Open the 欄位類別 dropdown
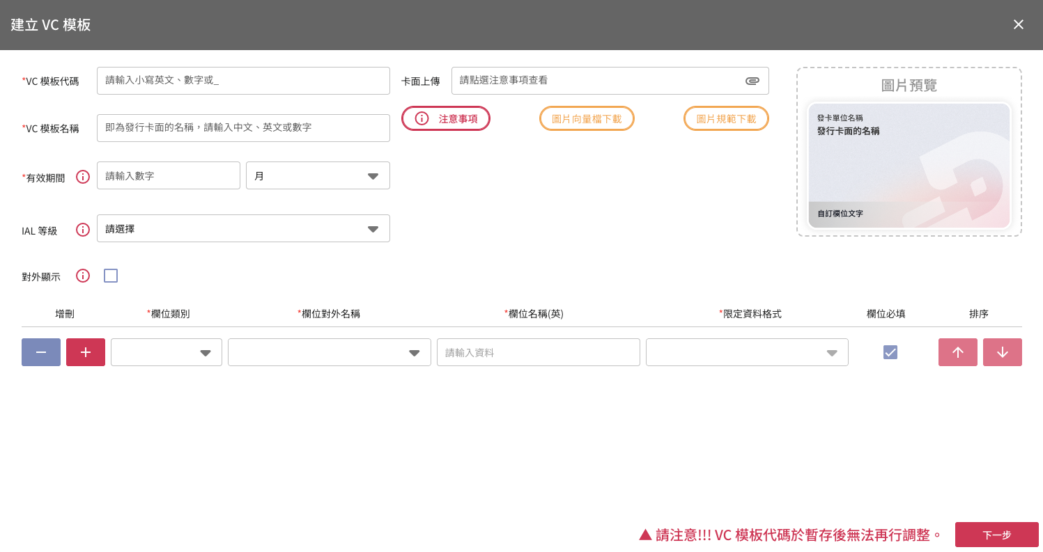The image size is (1043, 552). click(x=167, y=352)
